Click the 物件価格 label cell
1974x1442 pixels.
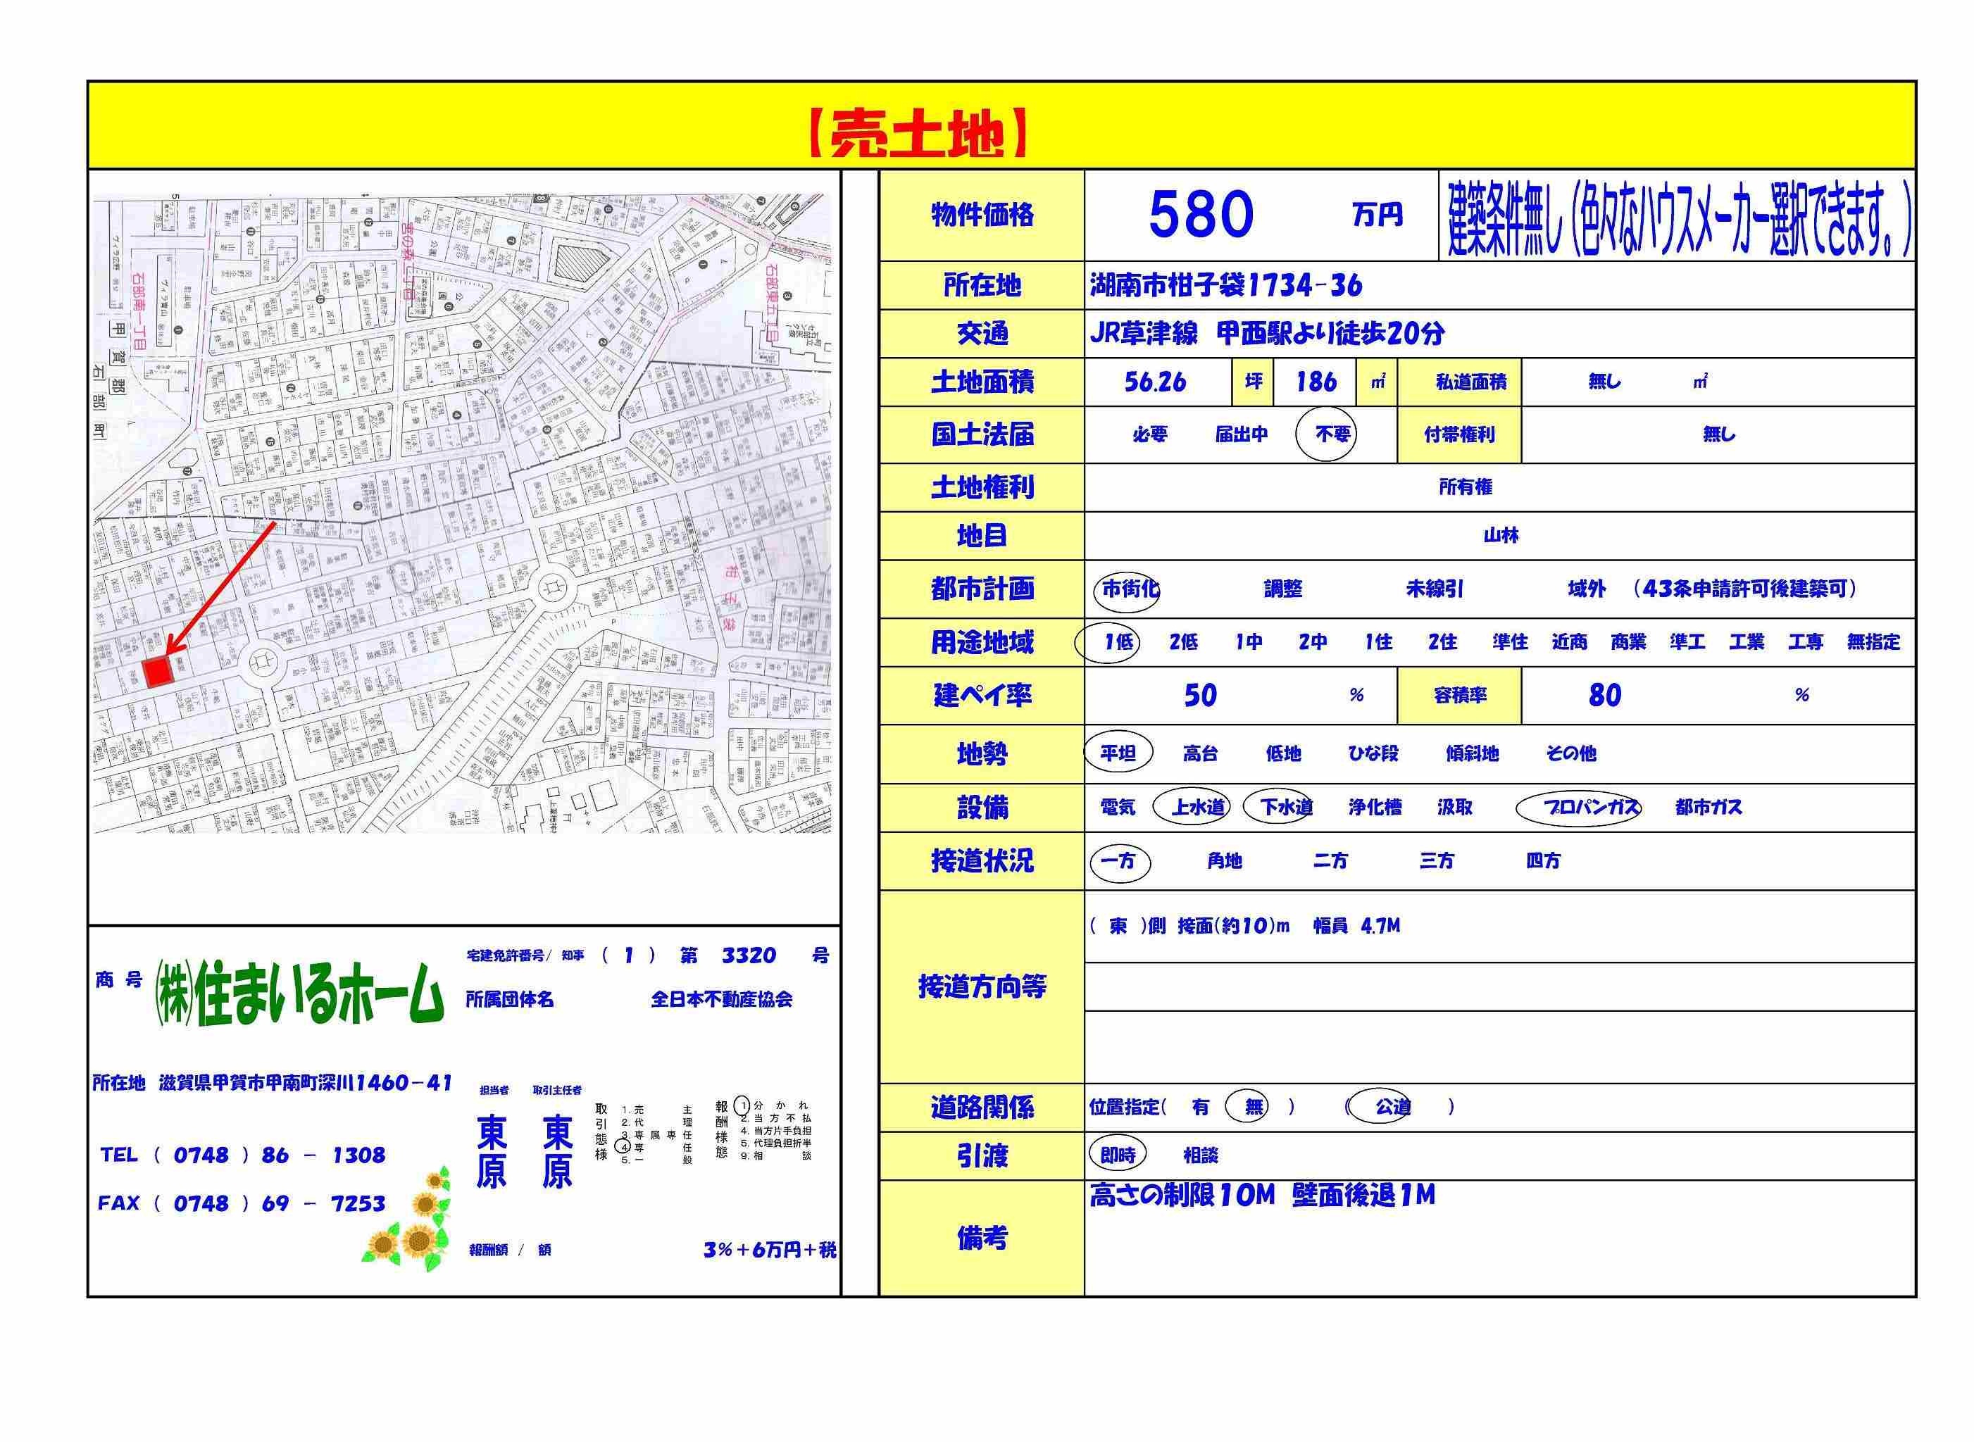[982, 215]
